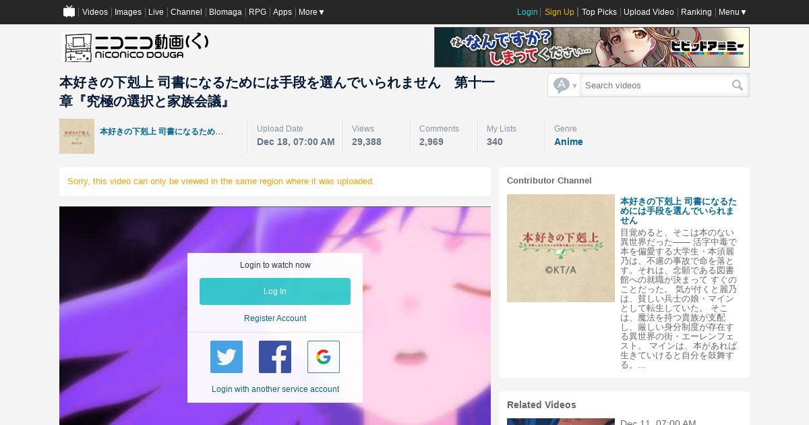Click the Sign Up link

tap(560, 12)
